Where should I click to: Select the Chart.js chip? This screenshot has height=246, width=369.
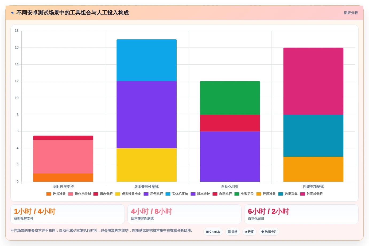pyautogui.click(x=213, y=232)
